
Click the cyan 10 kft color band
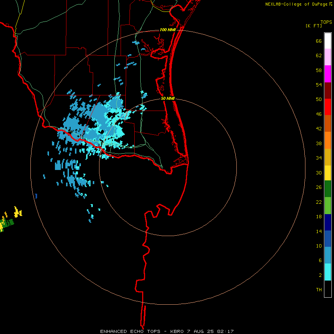tap(328, 272)
